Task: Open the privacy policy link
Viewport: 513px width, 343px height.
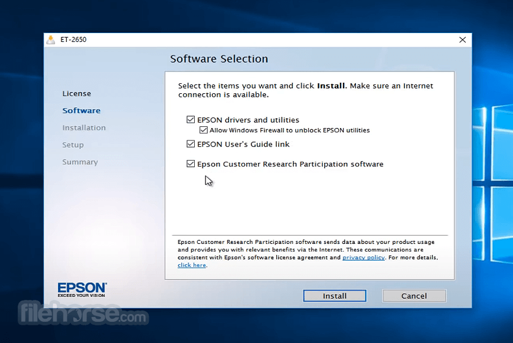Action: point(364,257)
